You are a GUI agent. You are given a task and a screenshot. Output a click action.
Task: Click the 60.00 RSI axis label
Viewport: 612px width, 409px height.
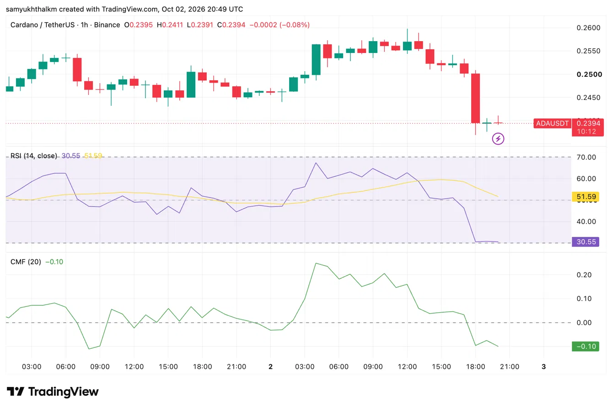[587, 178]
